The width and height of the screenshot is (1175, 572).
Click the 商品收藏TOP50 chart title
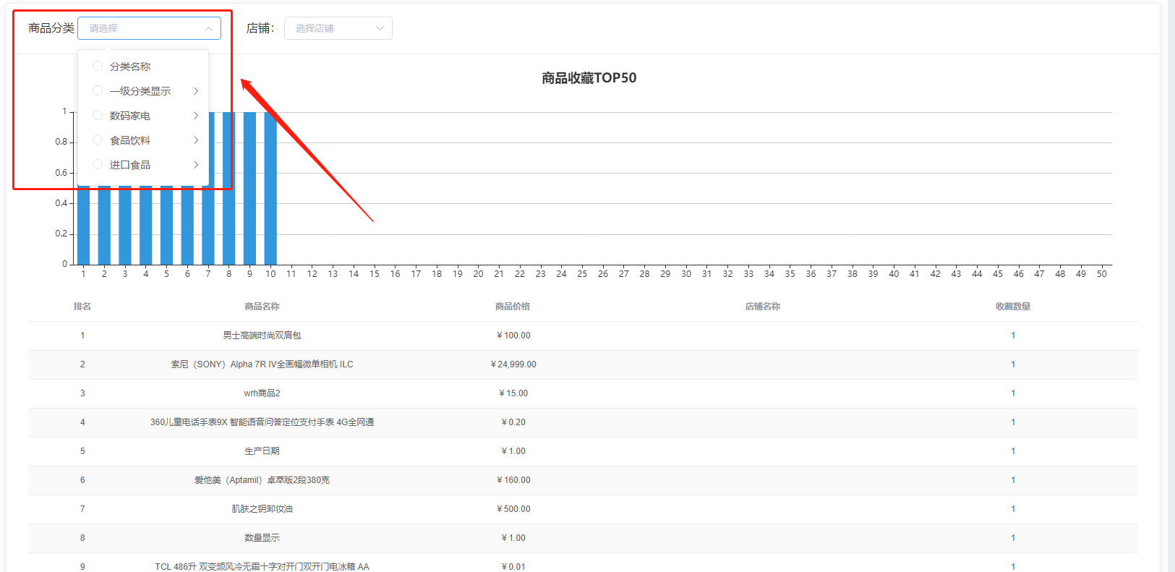click(x=589, y=78)
